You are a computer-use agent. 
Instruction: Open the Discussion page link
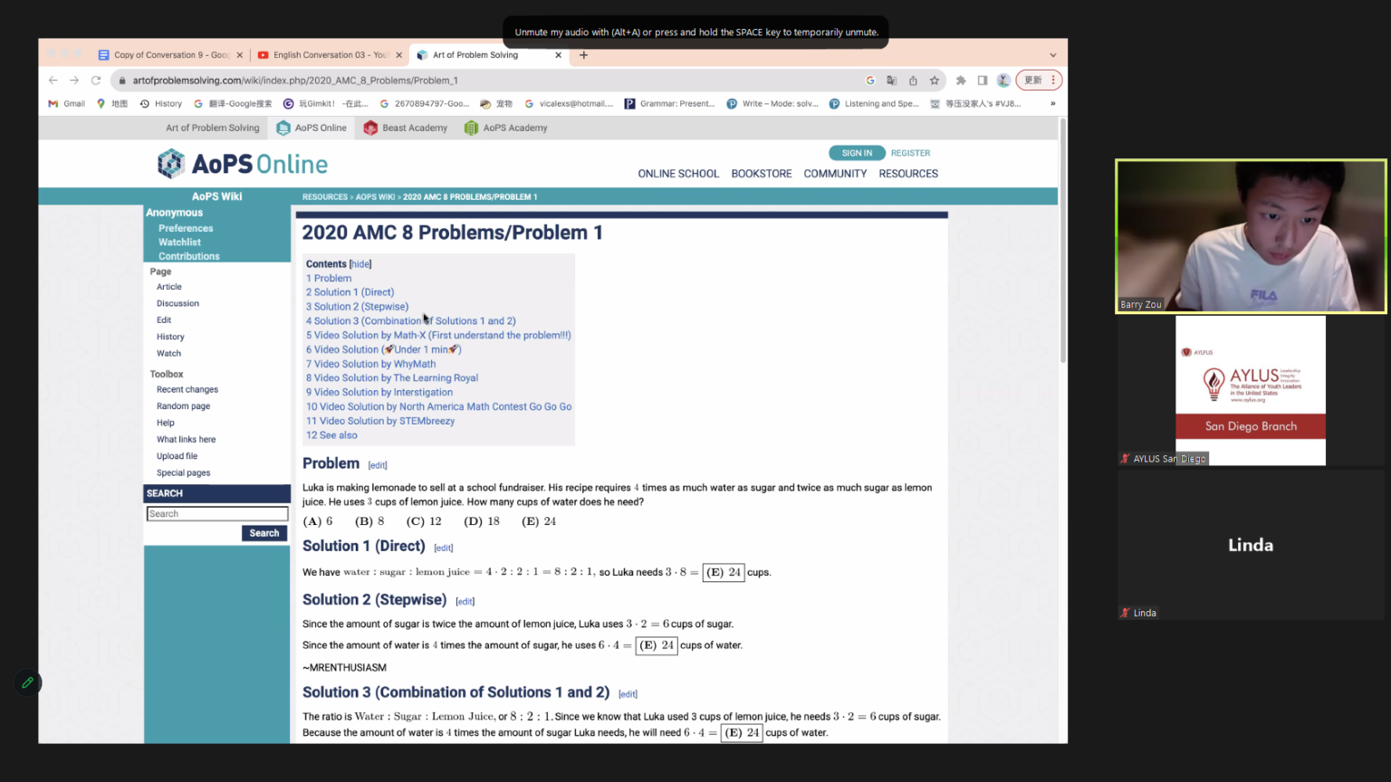[x=177, y=304]
